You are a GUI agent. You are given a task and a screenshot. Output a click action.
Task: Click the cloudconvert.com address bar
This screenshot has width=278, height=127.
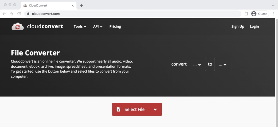pos(132,14)
